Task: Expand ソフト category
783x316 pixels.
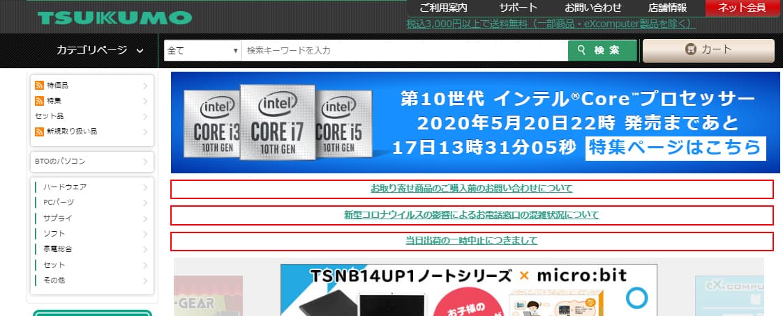Action: pos(92,234)
